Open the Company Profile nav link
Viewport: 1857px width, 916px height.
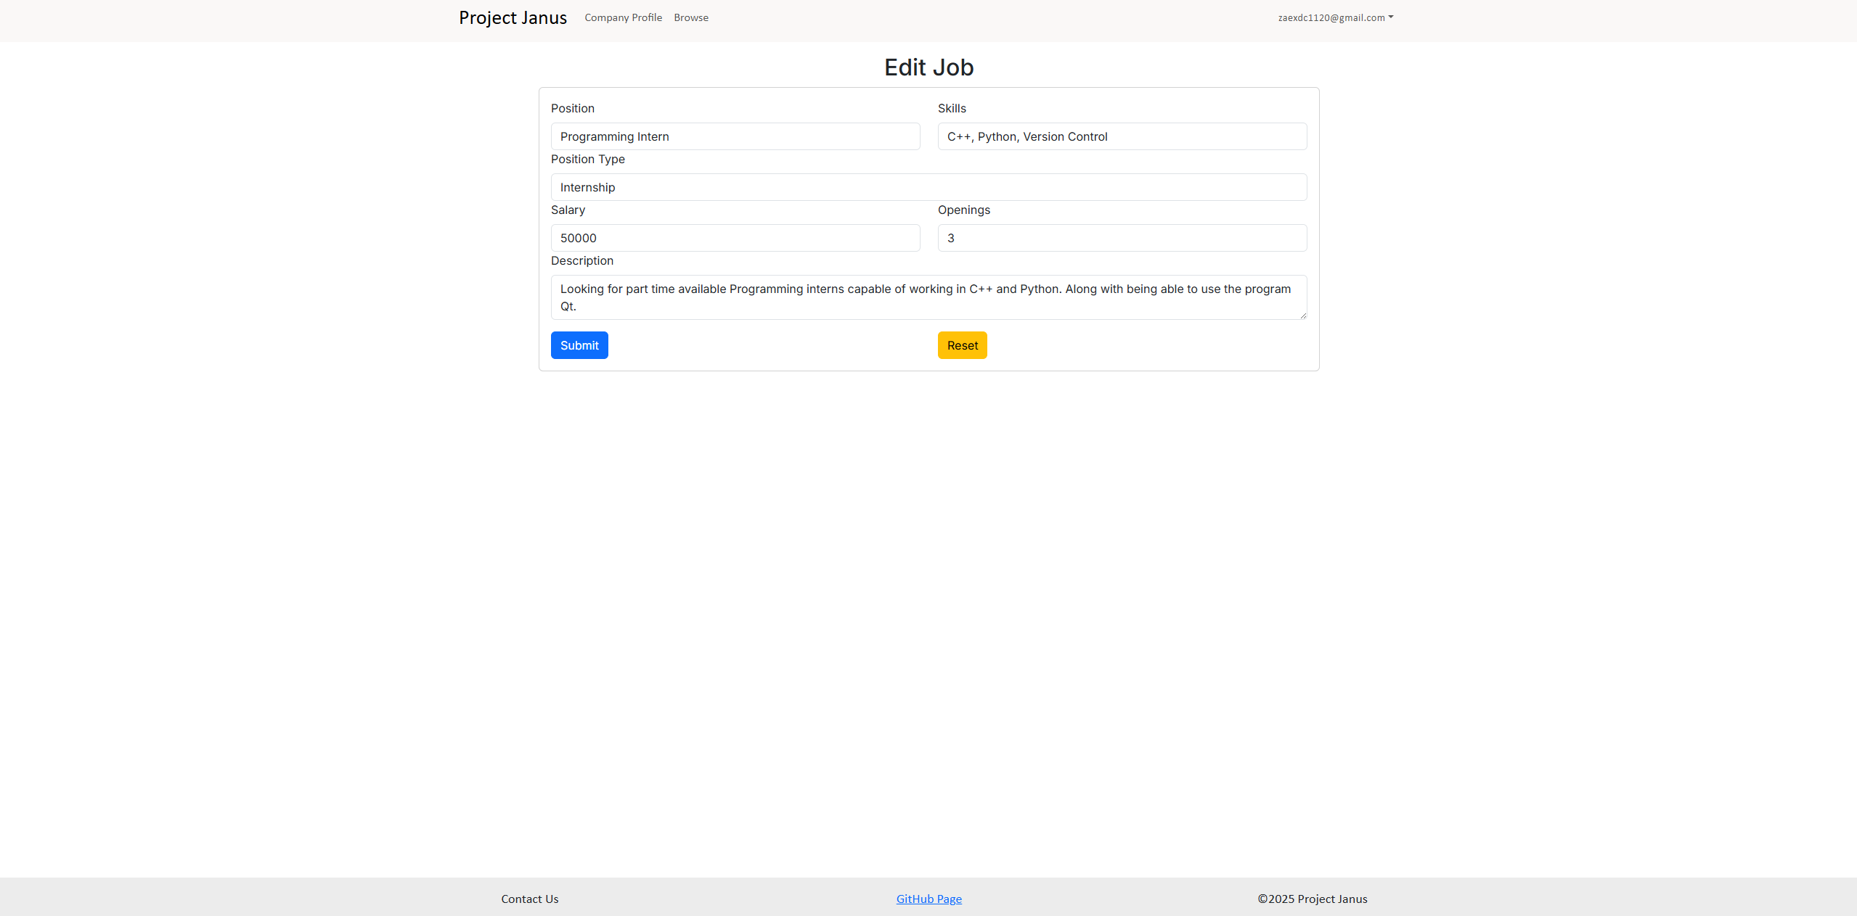coord(623,17)
